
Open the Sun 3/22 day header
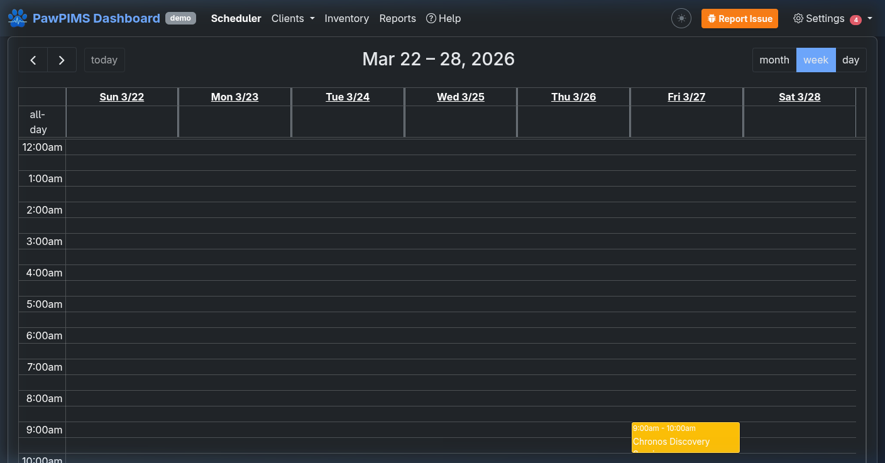(122, 97)
